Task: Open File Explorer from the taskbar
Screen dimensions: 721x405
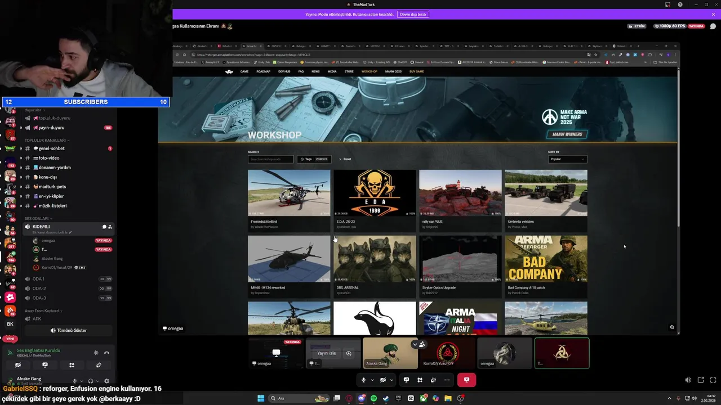Action: tap(448, 398)
